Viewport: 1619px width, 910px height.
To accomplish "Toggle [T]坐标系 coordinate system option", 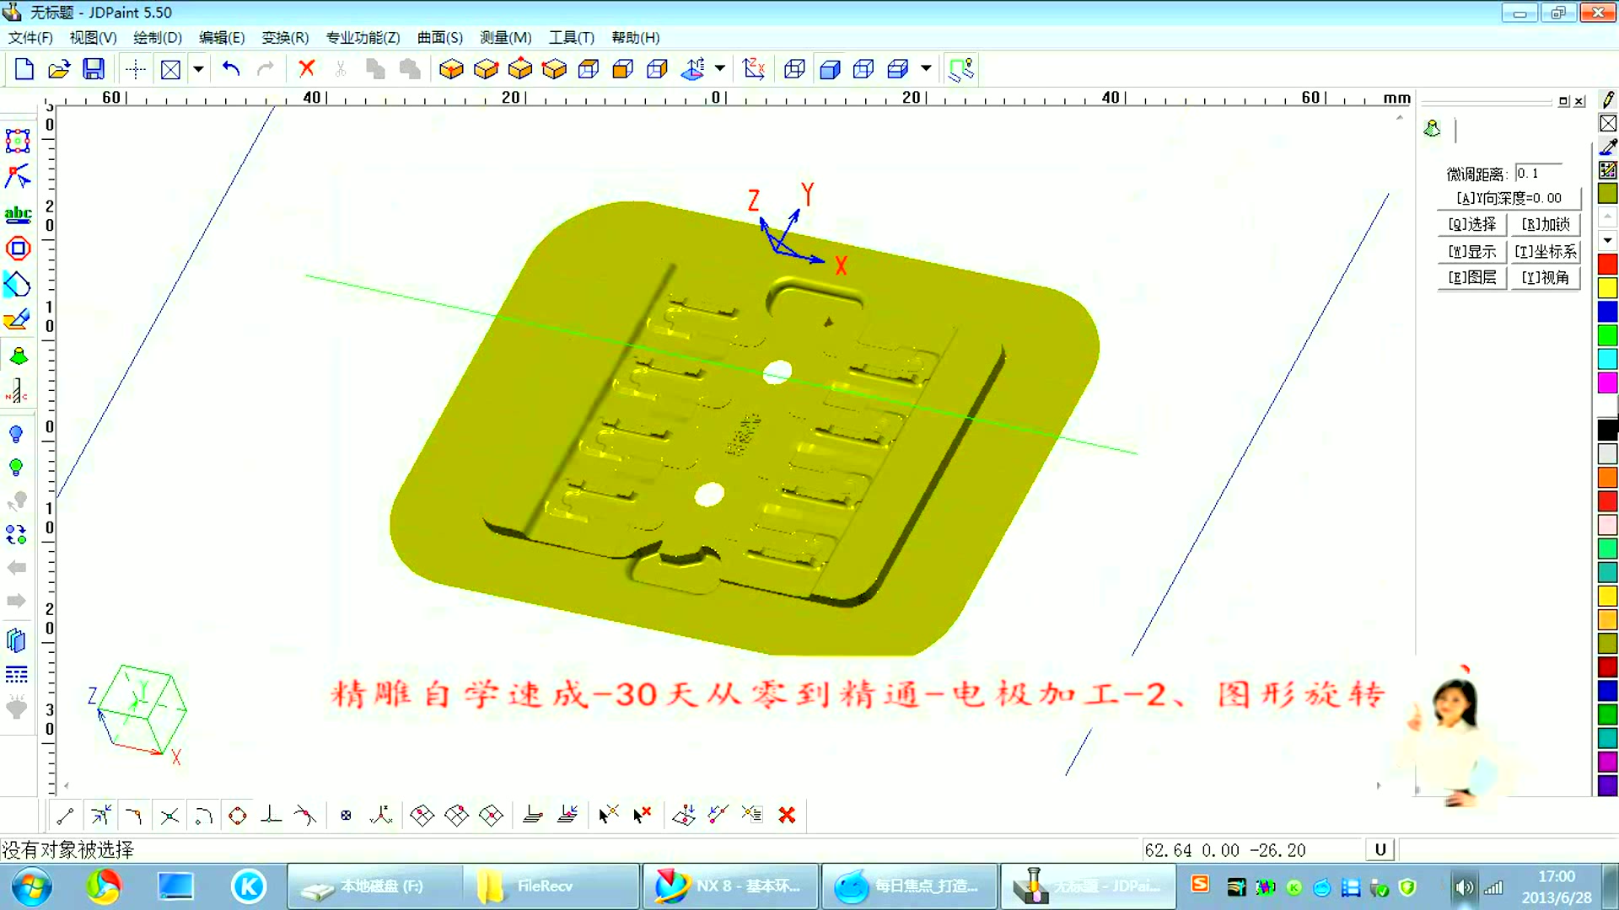I will [x=1546, y=251].
